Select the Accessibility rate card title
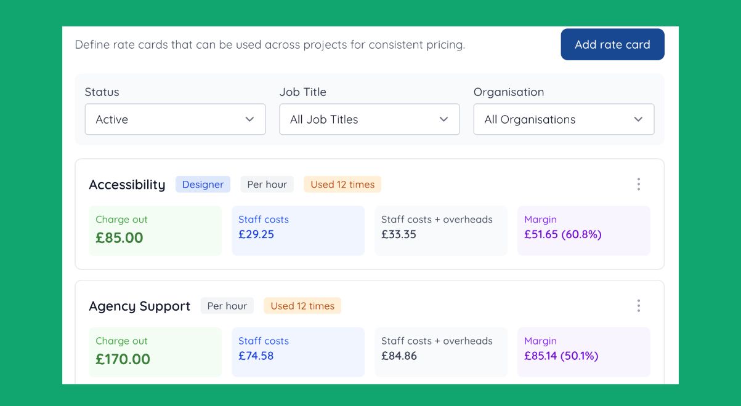 [127, 185]
